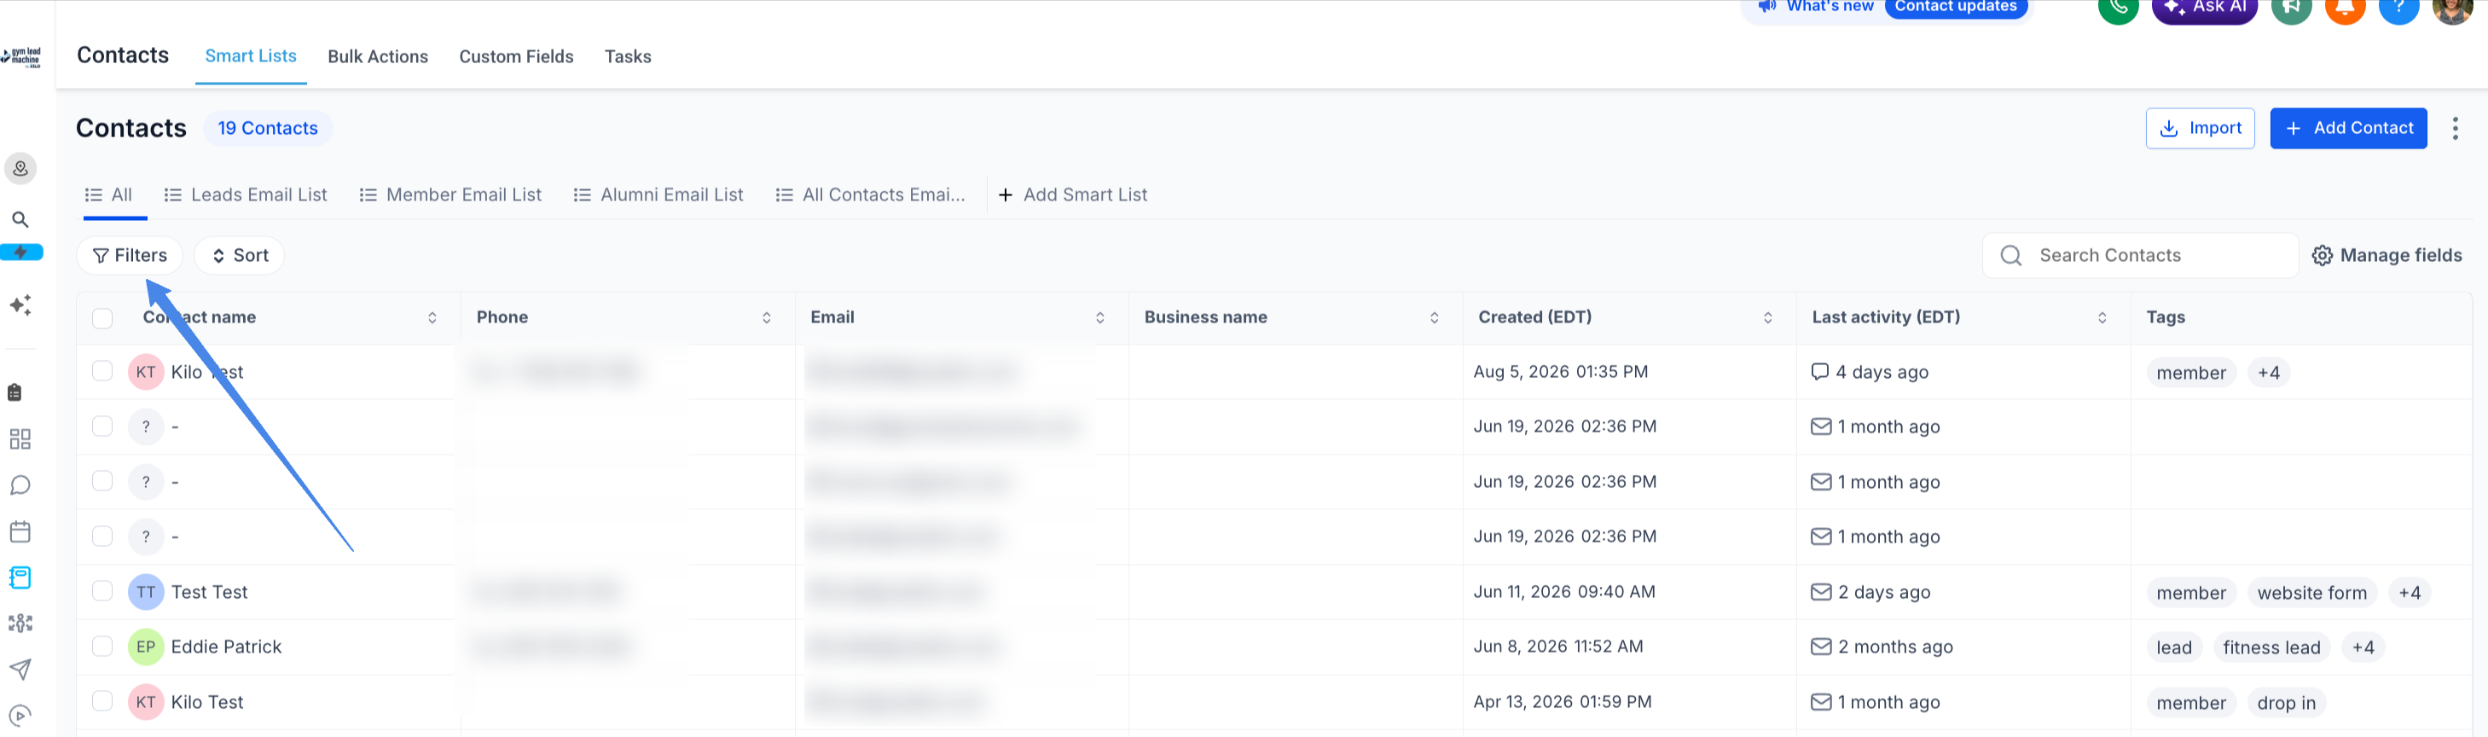Toggle sort arrows on Phone column
2488x737 pixels.
[x=766, y=318]
